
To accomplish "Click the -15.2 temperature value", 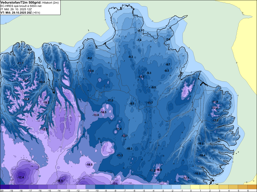I will click(46, 102).
